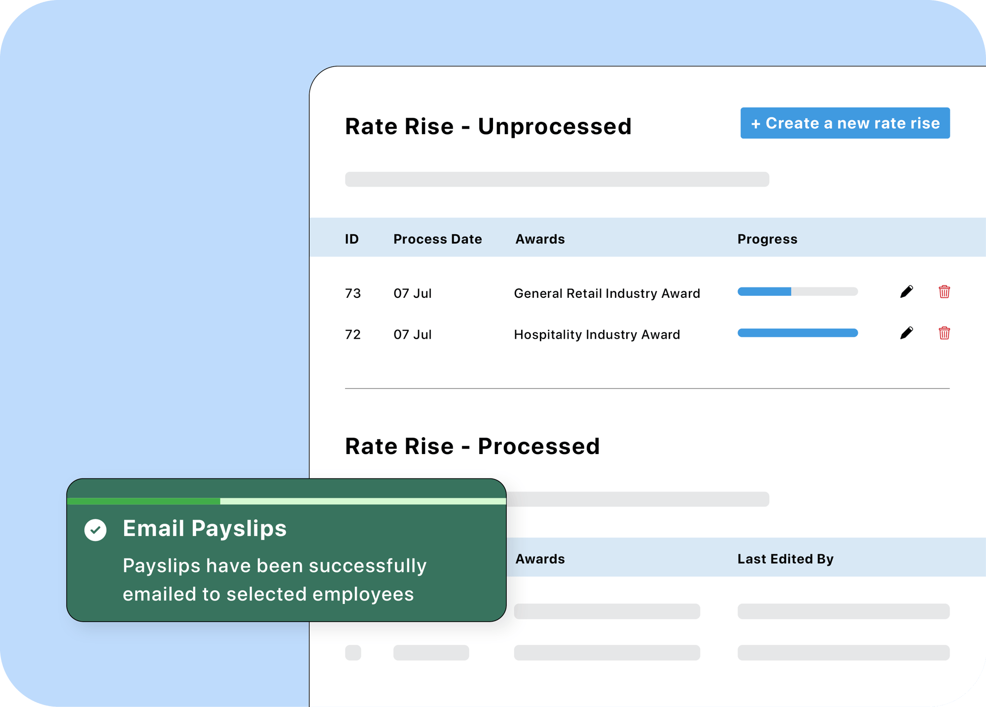Click the toast notification countdown bar

(x=286, y=501)
